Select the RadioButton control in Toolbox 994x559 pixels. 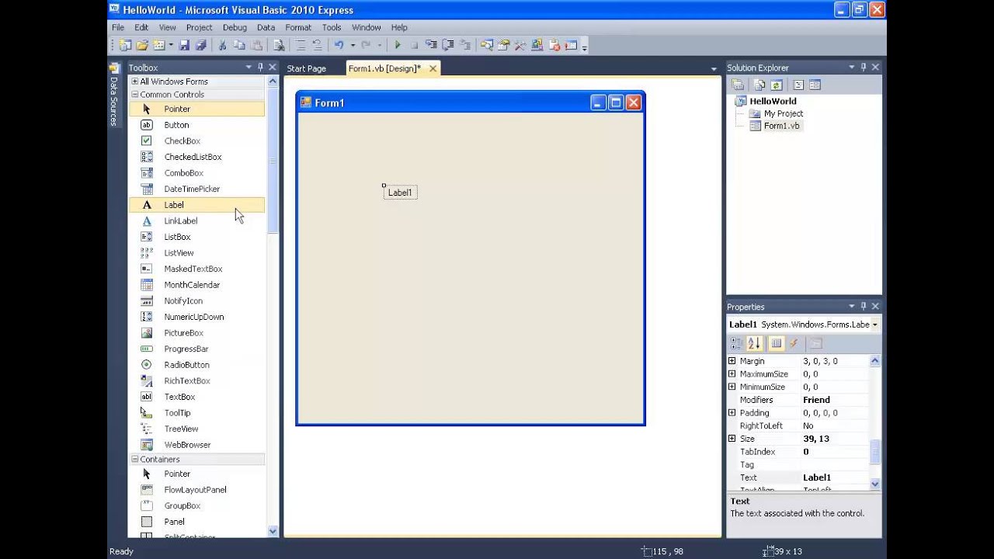196,365
